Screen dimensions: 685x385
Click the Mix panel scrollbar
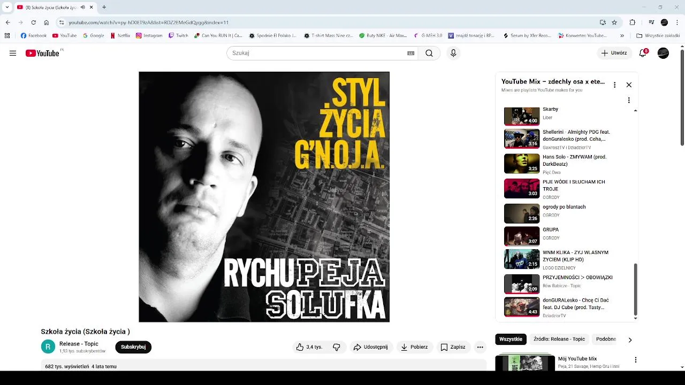coord(636,289)
